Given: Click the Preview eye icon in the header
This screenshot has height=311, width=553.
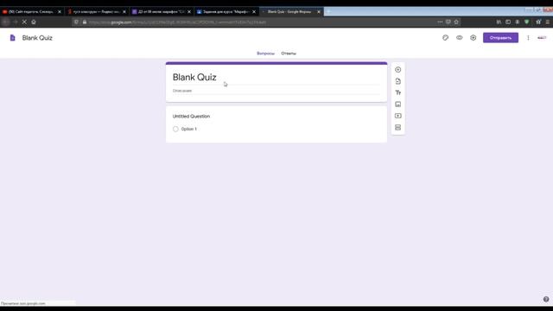Looking at the screenshot, I should pos(459,38).
